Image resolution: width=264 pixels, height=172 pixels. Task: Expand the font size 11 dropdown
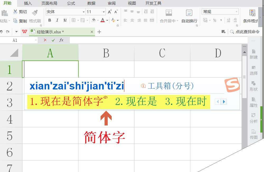pos(103,12)
